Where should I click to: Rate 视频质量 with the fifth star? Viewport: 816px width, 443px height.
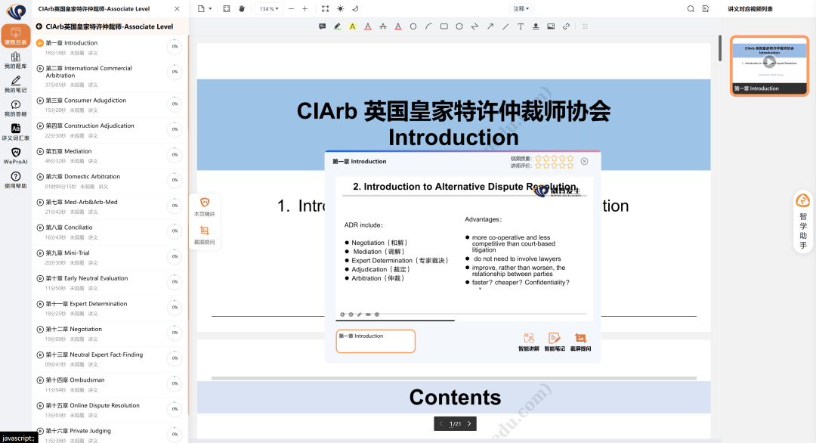[570, 158]
